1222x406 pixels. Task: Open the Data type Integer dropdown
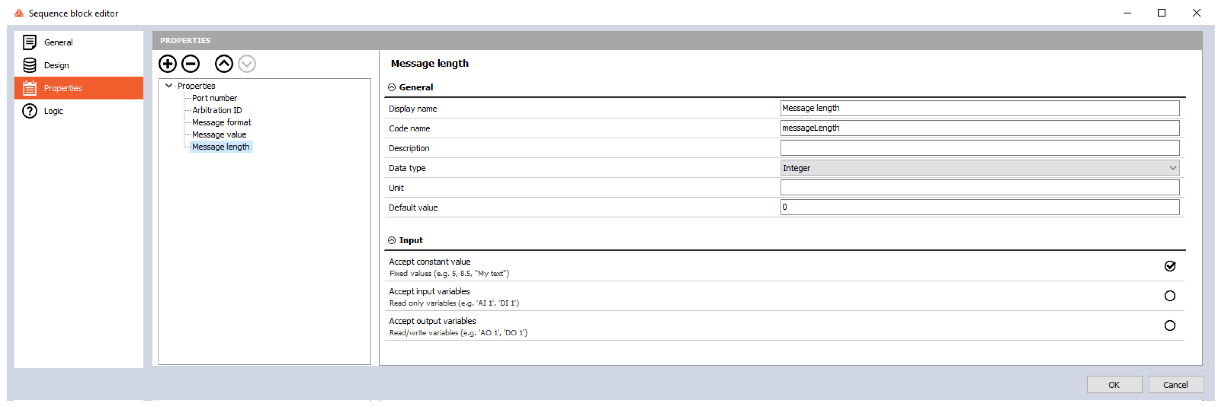point(979,168)
